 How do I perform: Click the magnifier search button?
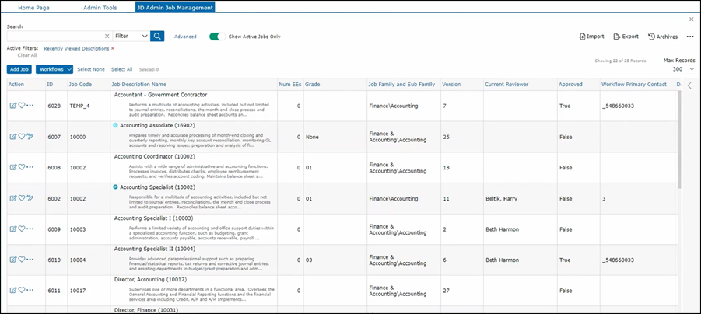click(x=157, y=36)
